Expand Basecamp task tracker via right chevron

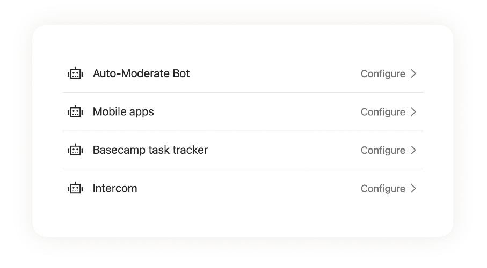click(413, 150)
